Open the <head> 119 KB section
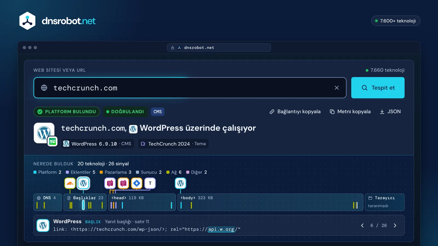This screenshot has width=438, height=246. pos(142,202)
